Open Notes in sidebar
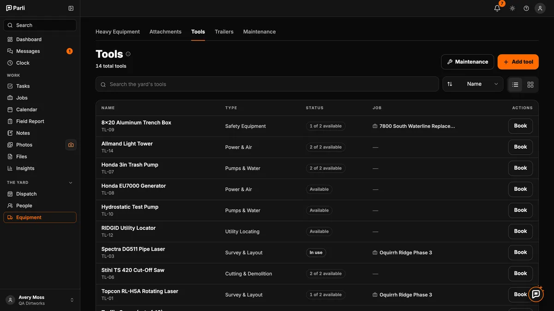554x311 pixels. tap(40, 133)
